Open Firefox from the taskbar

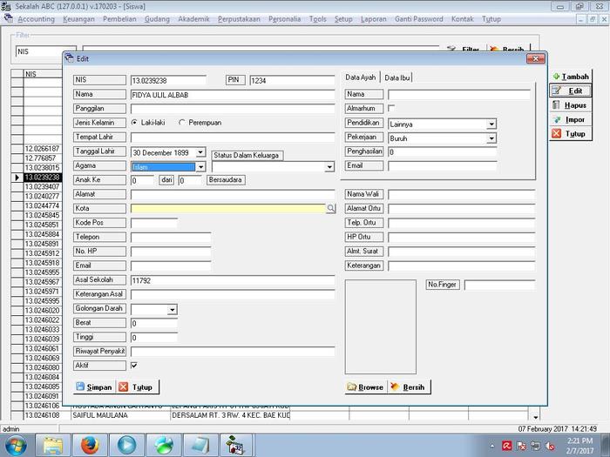(x=89, y=445)
